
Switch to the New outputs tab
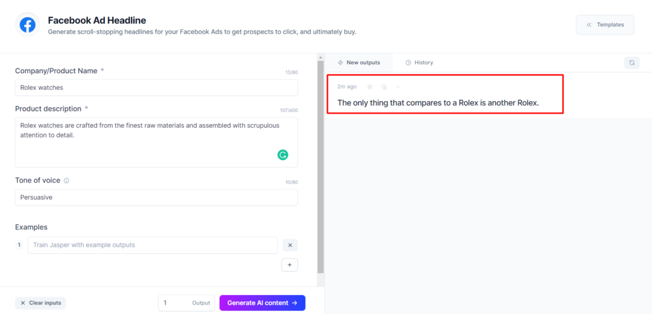tap(359, 63)
